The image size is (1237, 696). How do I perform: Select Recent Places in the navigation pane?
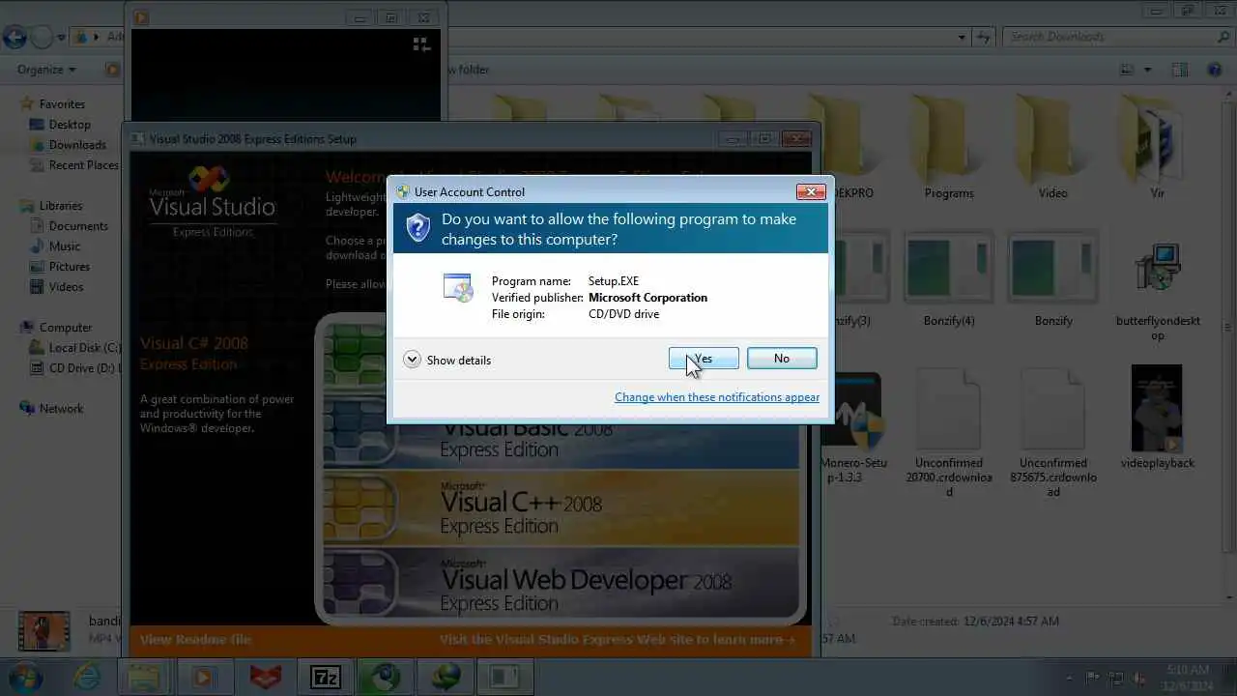(83, 164)
